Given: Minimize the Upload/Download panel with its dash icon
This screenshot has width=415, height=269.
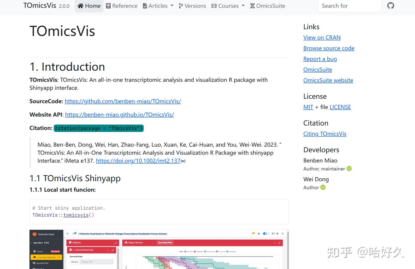Looking at the screenshot, I should pyautogui.click(x=108, y=250).
